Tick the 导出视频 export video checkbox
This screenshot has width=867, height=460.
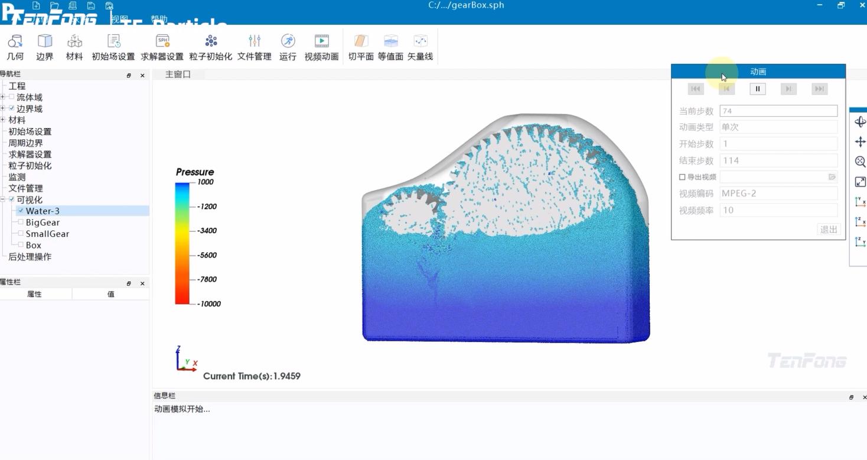(682, 177)
